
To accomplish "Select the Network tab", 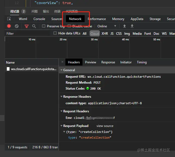I will pyautogui.click(x=75, y=19).
